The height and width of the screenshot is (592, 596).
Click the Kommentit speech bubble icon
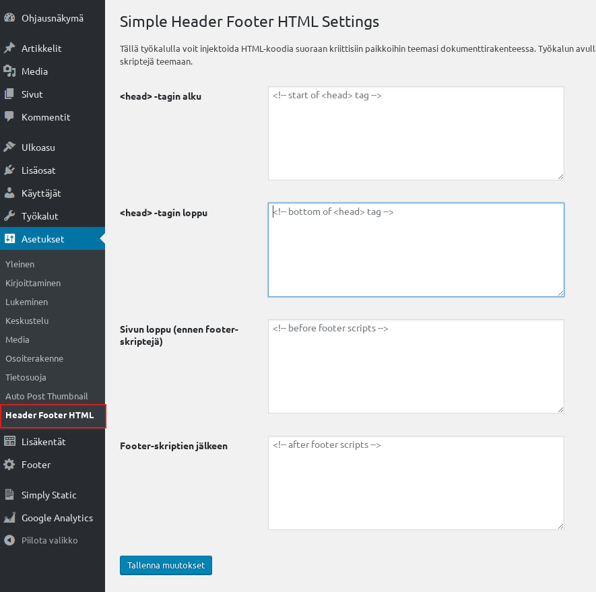pyautogui.click(x=9, y=117)
